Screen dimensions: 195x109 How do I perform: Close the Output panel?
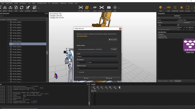(x=89, y=84)
